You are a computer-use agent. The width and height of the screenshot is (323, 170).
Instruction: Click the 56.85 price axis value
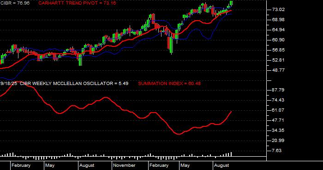[278, 50]
